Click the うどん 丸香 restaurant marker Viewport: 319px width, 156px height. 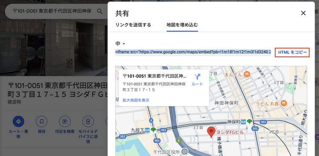click(283, 104)
